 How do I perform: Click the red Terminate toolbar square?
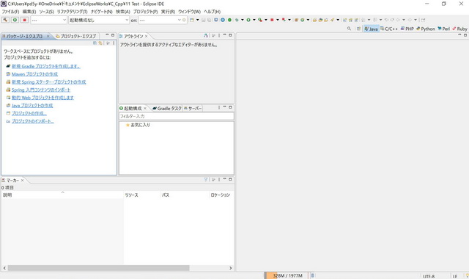click(x=272, y=20)
